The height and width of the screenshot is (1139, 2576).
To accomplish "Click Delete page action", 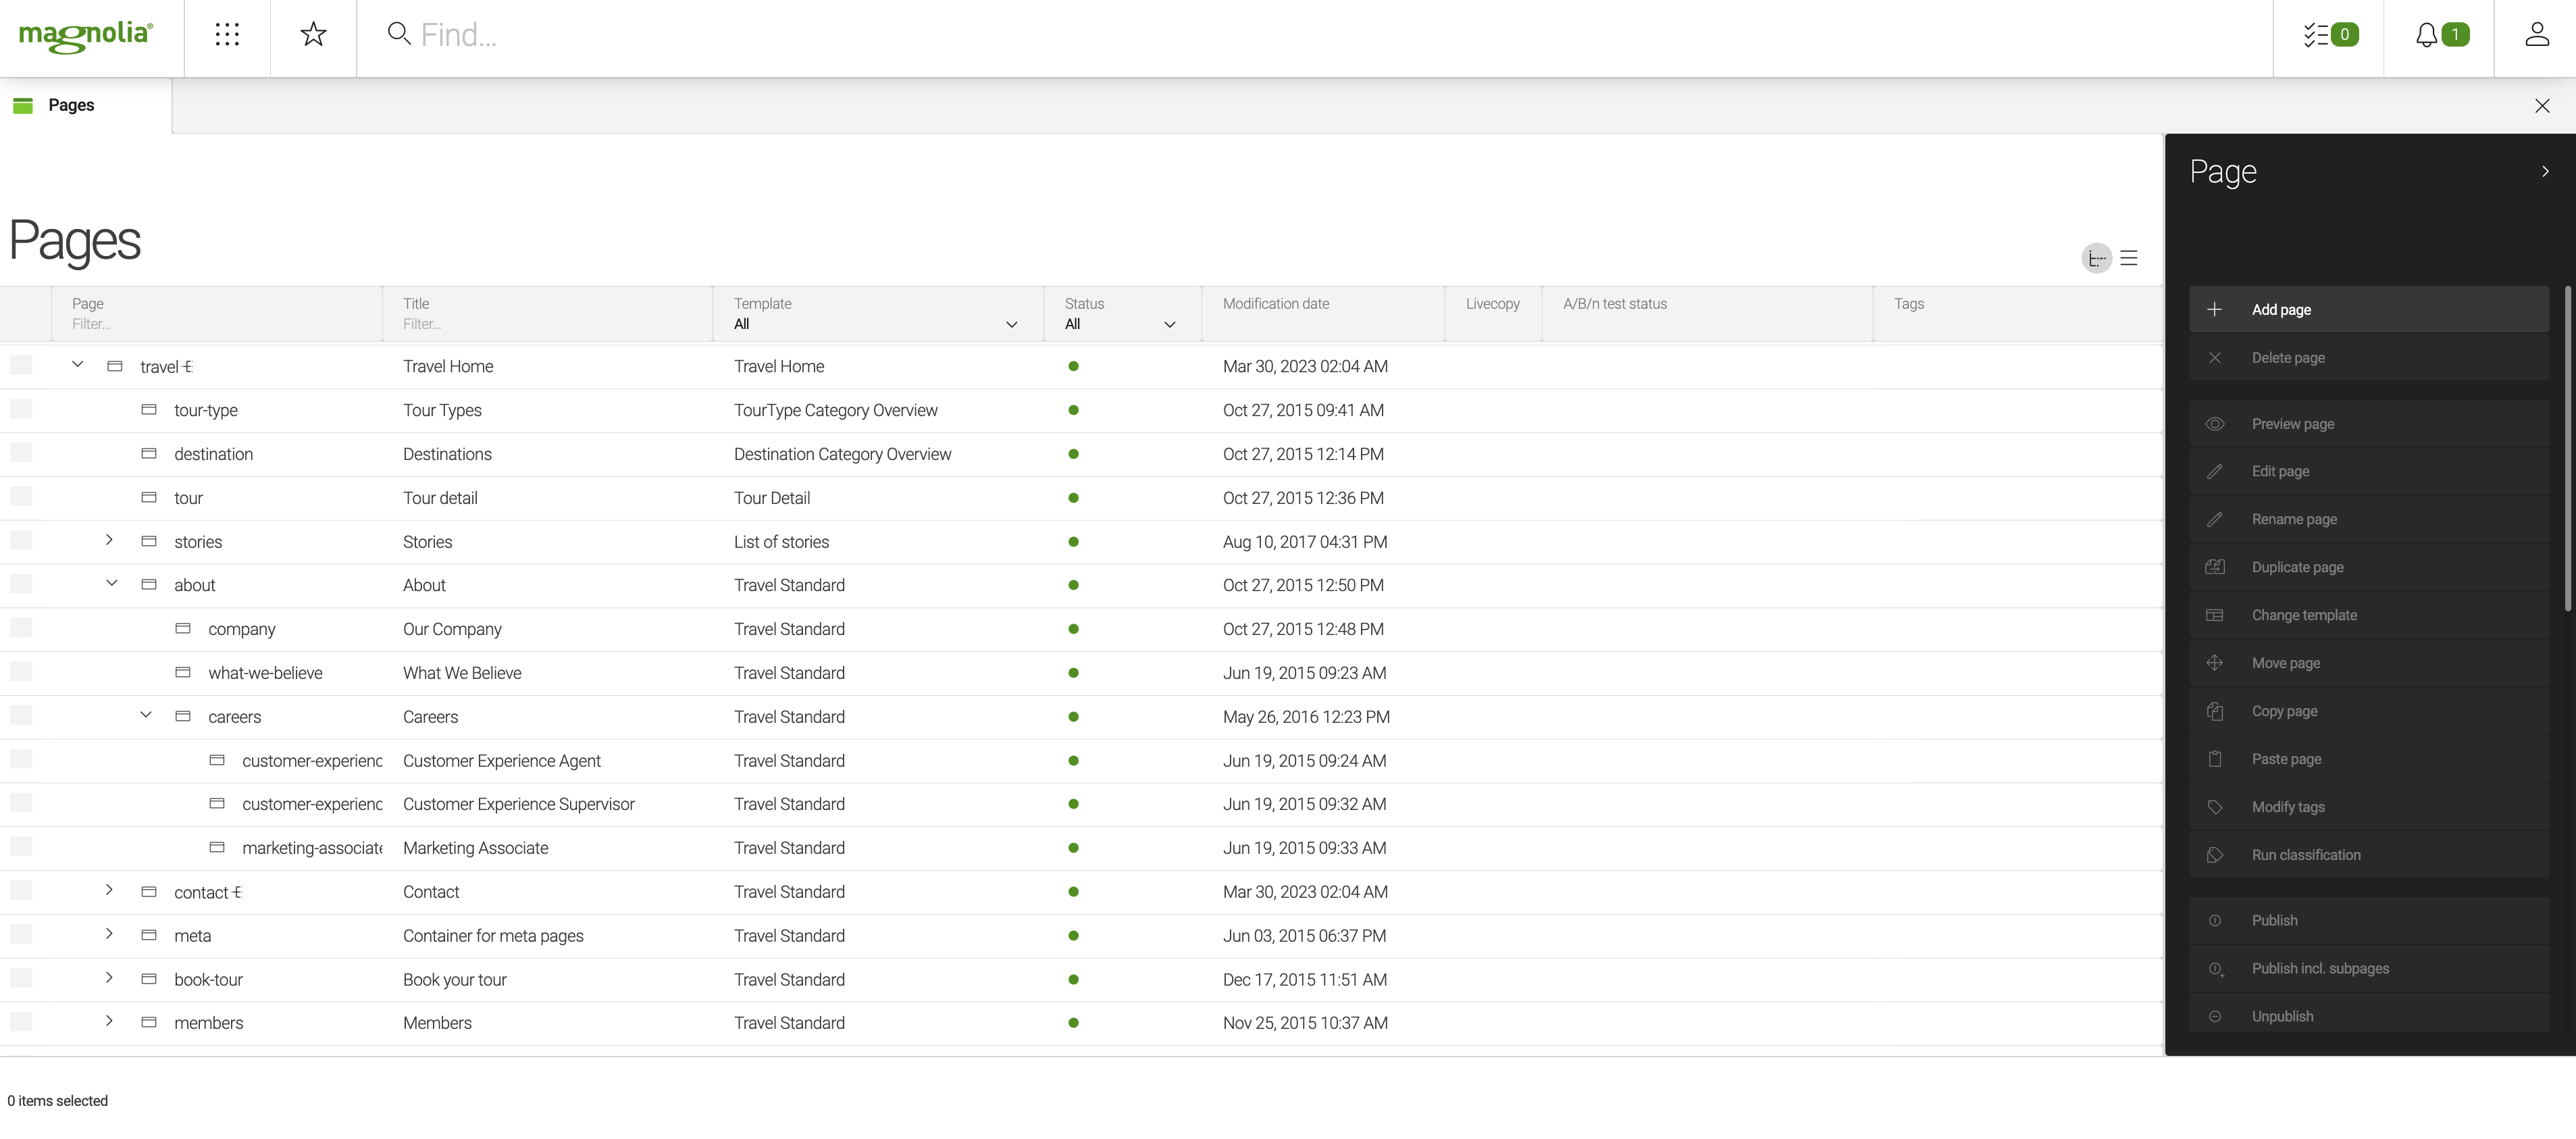I will point(2369,358).
